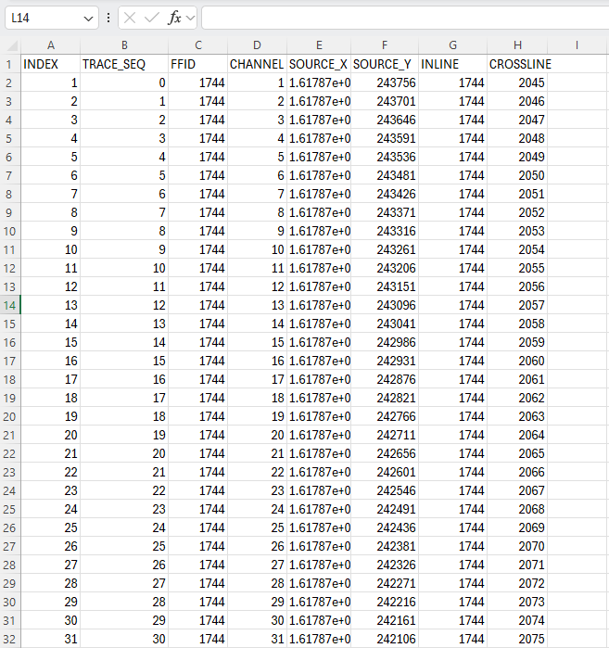The width and height of the screenshot is (609, 648).
Task: Click SOURCE_Y cell with value 242106
Action: (385, 639)
